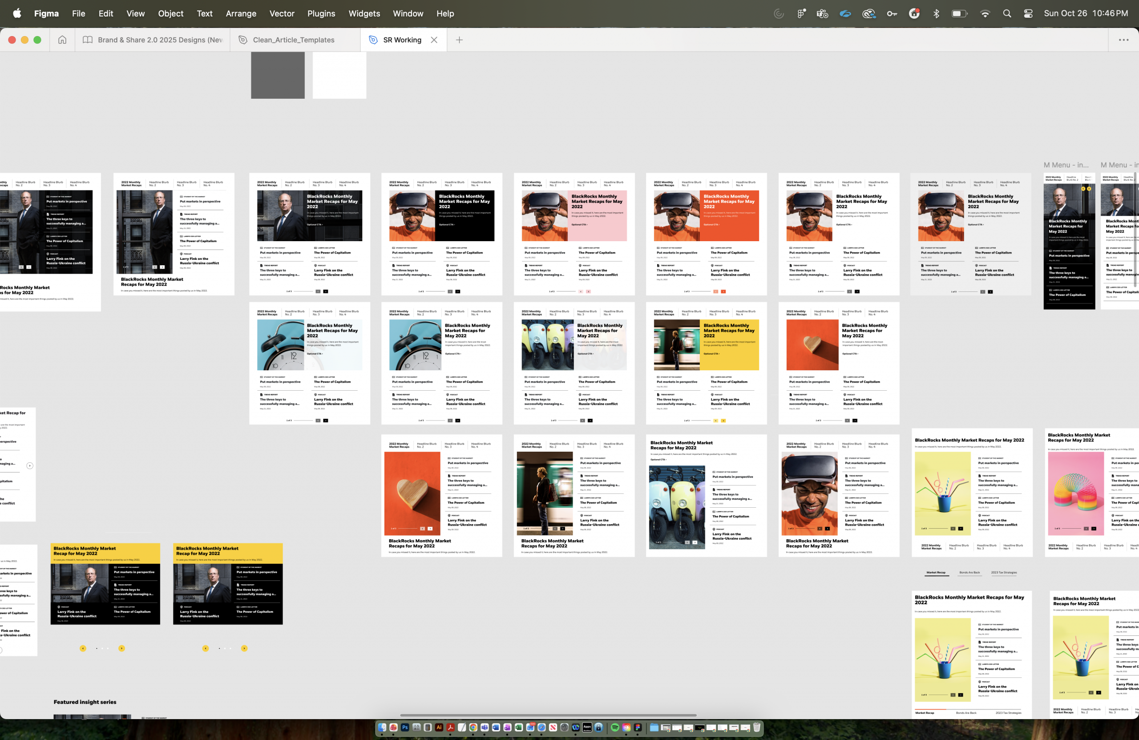Image resolution: width=1139 pixels, height=740 pixels.
Task: Open the three-dots overflow menu in tab bar
Action: (x=1123, y=40)
